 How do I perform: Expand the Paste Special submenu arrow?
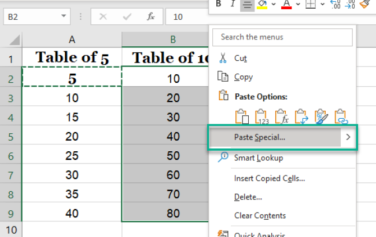click(x=348, y=137)
